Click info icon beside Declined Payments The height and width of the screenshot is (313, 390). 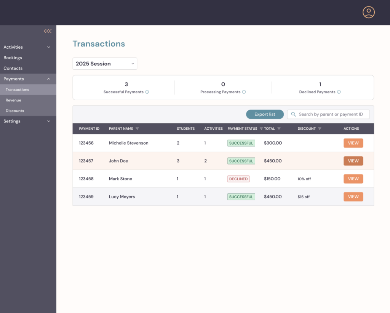(339, 92)
